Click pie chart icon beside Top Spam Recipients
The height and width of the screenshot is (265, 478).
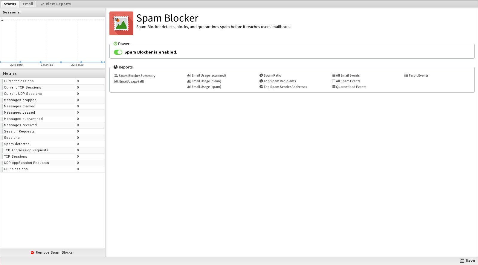[261, 81]
